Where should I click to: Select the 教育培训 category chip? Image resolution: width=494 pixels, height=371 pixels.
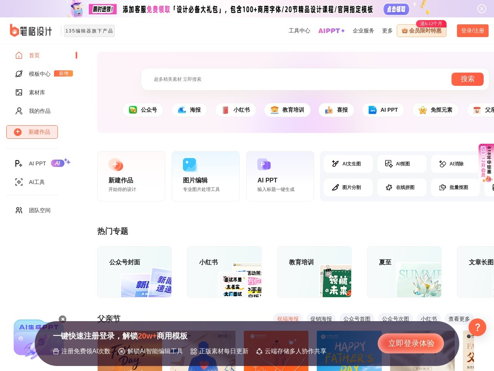(287, 110)
